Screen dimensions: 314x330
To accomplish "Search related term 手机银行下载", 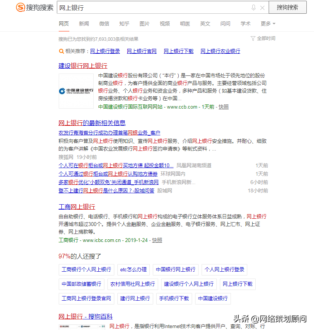I will click(174, 299).
